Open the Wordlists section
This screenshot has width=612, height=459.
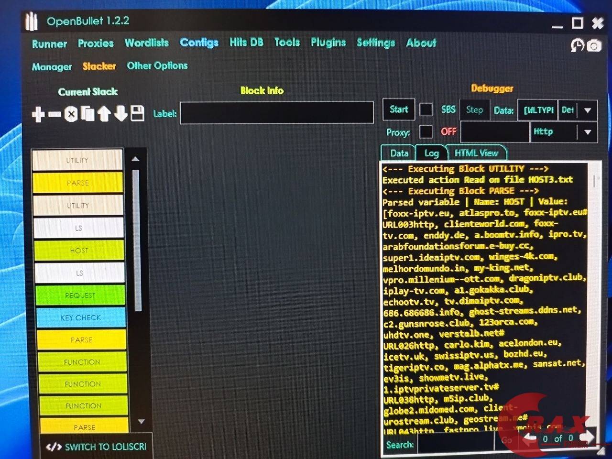[147, 43]
